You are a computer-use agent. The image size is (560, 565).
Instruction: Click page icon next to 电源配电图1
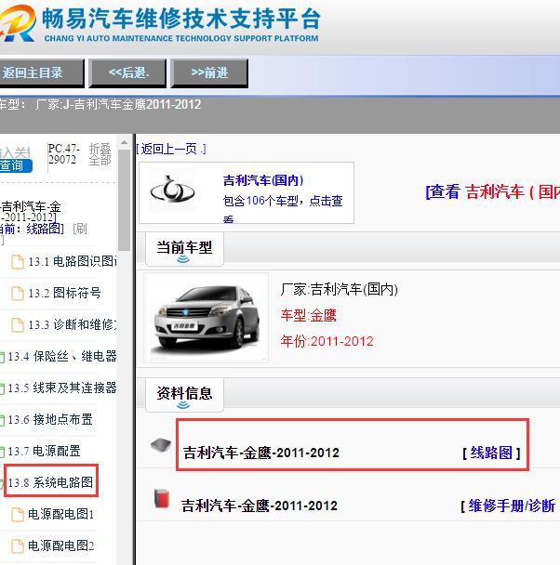[x=18, y=515]
